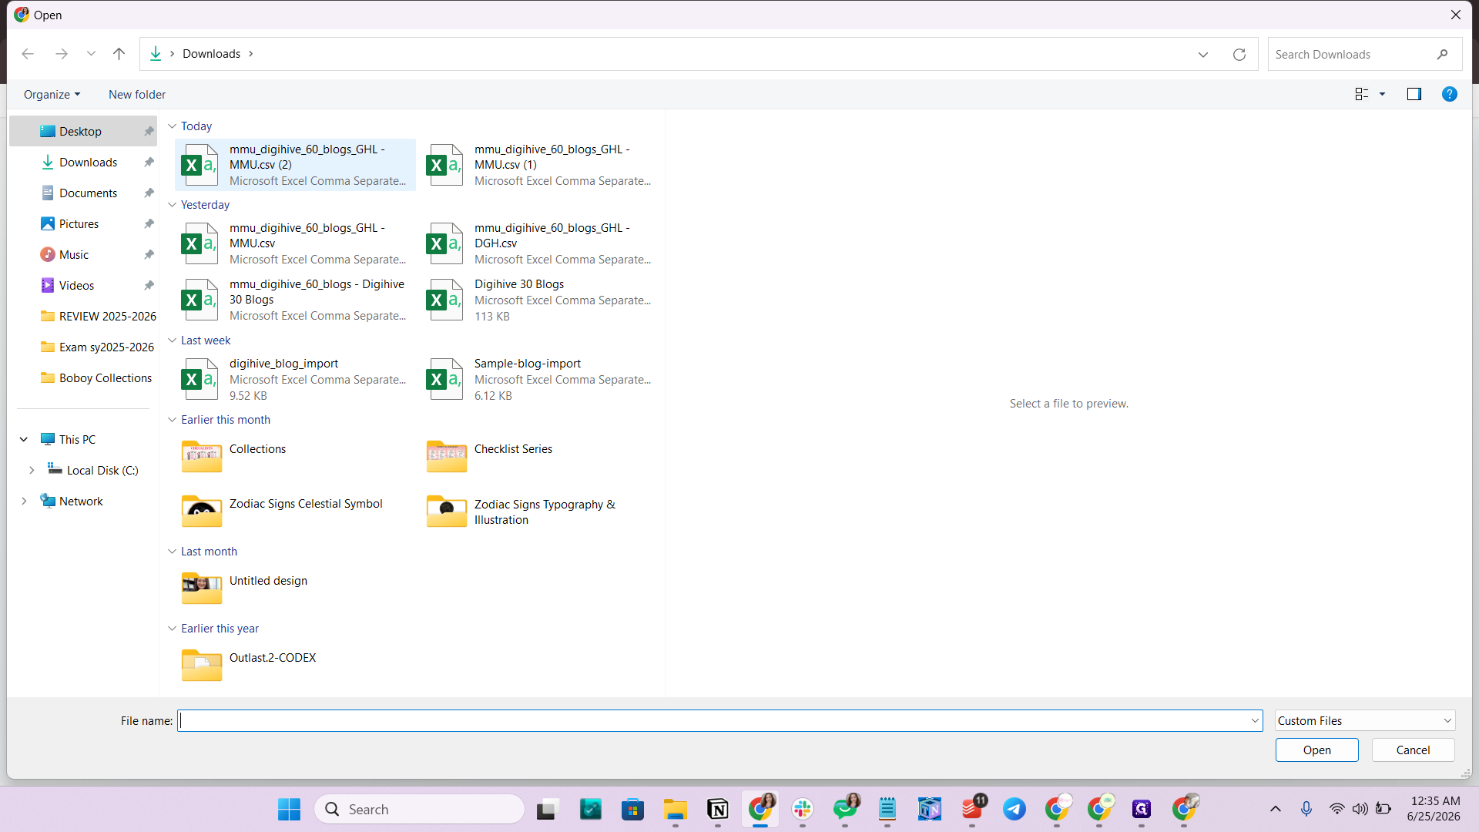Screen dimensions: 1479x832
Task: Select the MMU.csv (1) file icon
Action: pyautogui.click(x=445, y=165)
